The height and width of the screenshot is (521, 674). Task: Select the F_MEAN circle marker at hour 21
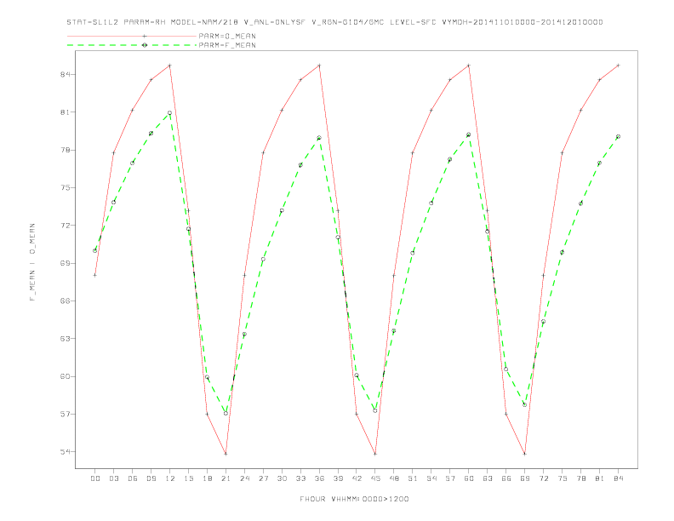(x=226, y=413)
